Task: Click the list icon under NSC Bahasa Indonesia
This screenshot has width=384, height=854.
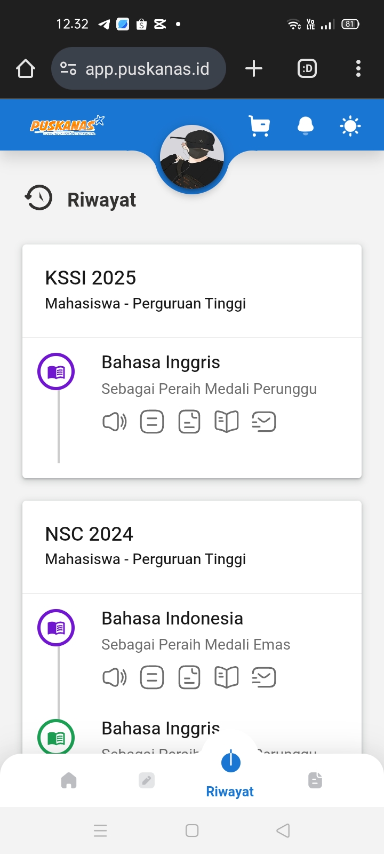Action: tap(152, 677)
